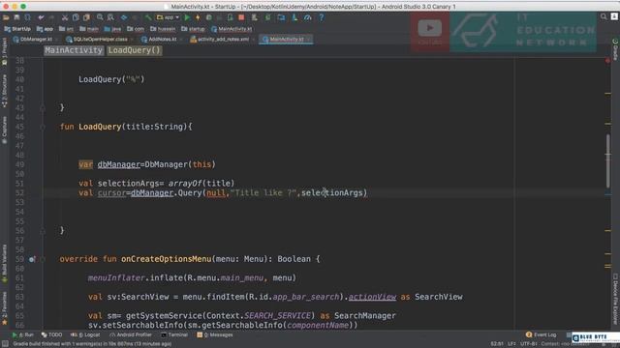
Task: Select main breadcrumb in navigation bar
Action: point(89,29)
